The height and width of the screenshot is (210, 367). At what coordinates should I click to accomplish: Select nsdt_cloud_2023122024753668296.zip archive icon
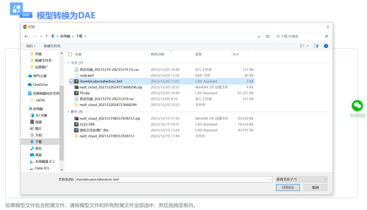point(76,87)
